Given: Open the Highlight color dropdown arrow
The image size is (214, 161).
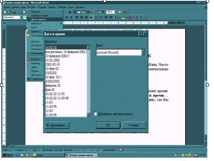Looking at the screenshot, I should point(126,18).
